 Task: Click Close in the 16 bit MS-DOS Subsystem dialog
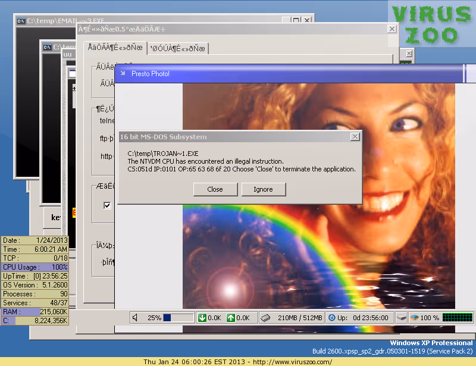pos(215,189)
